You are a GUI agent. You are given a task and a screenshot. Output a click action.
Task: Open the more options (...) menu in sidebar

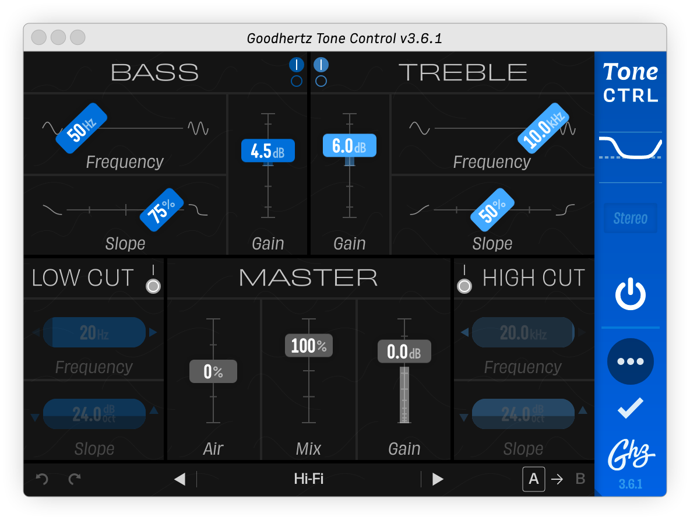point(630,361)
